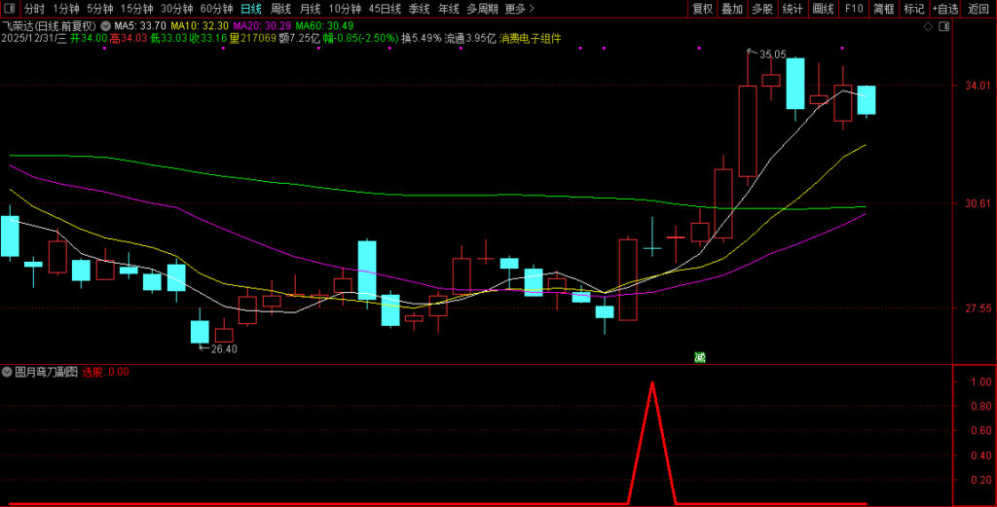This screenshot has width=997, height=507.
Task: Open F10 company info
Action: pyautogui.click(x=854, y=9)
